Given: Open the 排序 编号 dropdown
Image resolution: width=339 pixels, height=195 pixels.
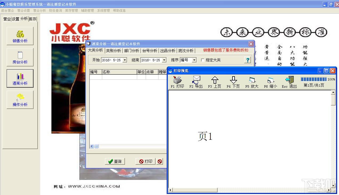Looking at the screenshot, I should [194, 60].
